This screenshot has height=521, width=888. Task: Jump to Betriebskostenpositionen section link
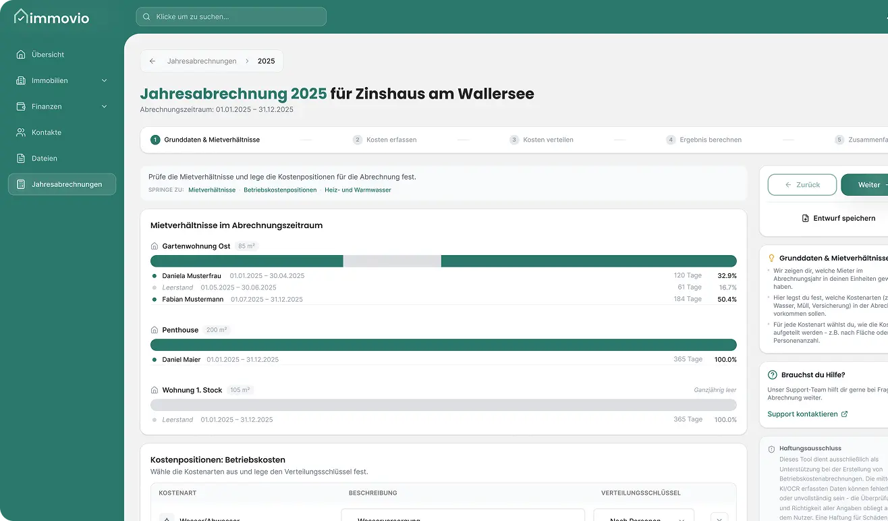pyautogui.click(x=280, y=190)
